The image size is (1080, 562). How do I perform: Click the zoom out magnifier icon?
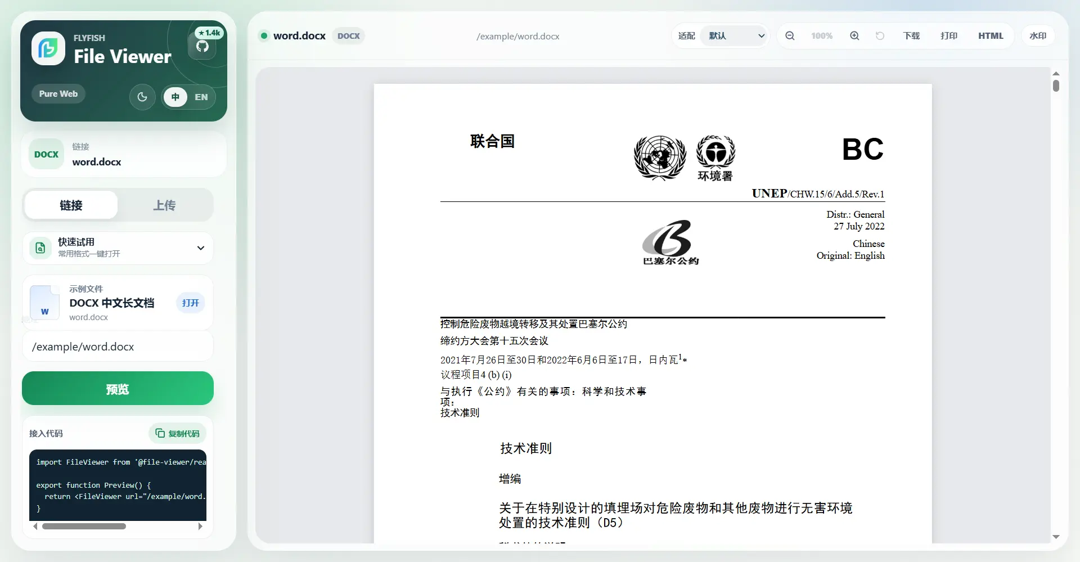tap(790, 35)
